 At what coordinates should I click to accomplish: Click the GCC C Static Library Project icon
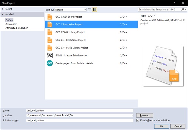(x=50, y=32)
